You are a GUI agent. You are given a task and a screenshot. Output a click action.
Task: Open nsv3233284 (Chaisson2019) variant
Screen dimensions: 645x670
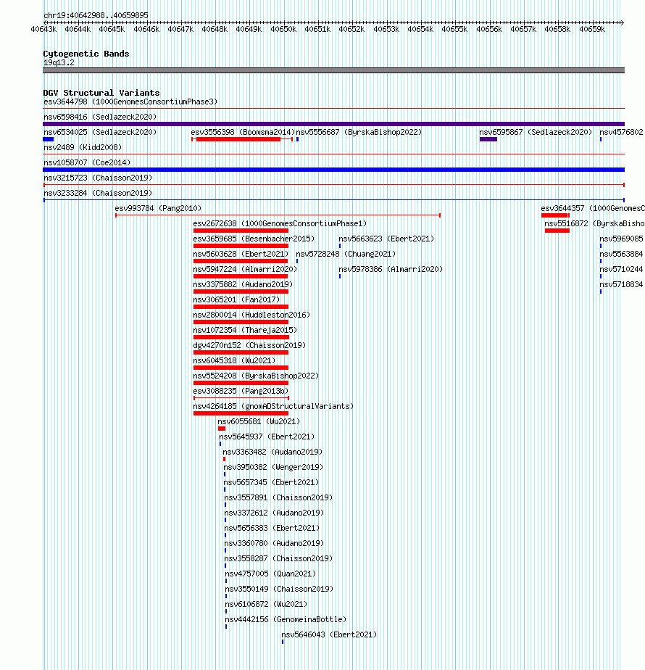(x=98, y=193)
